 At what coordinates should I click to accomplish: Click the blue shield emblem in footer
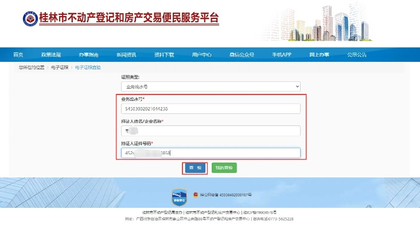[x=179, y=197]
